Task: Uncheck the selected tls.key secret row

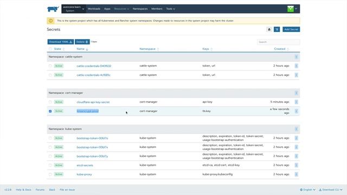Action: (50, 111)
